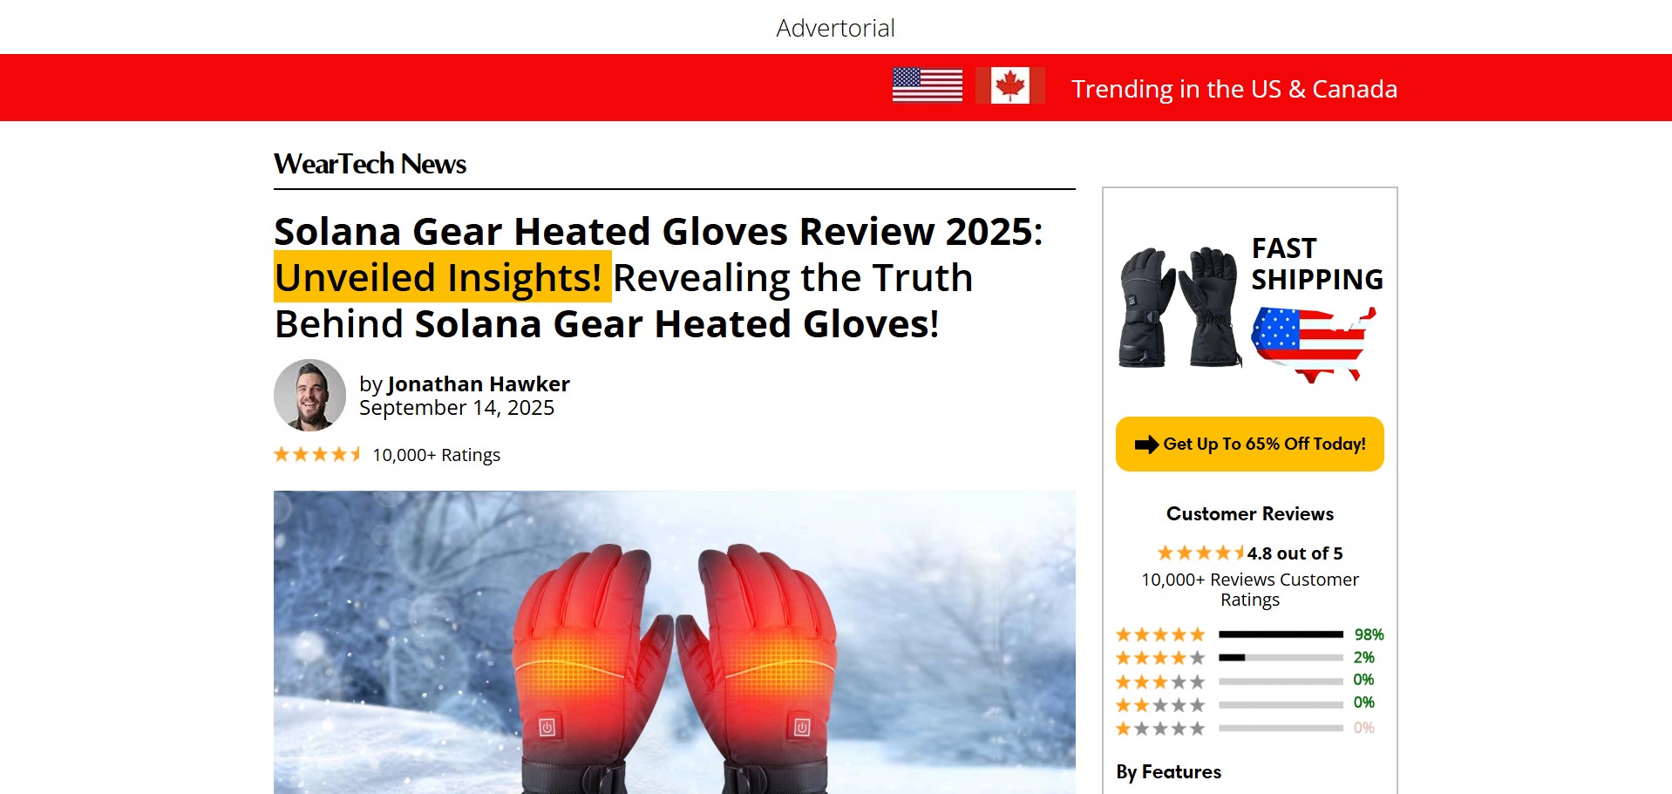Open the WearTech News logo link
Screen dimensions: 1672x794
click(370, 164)
